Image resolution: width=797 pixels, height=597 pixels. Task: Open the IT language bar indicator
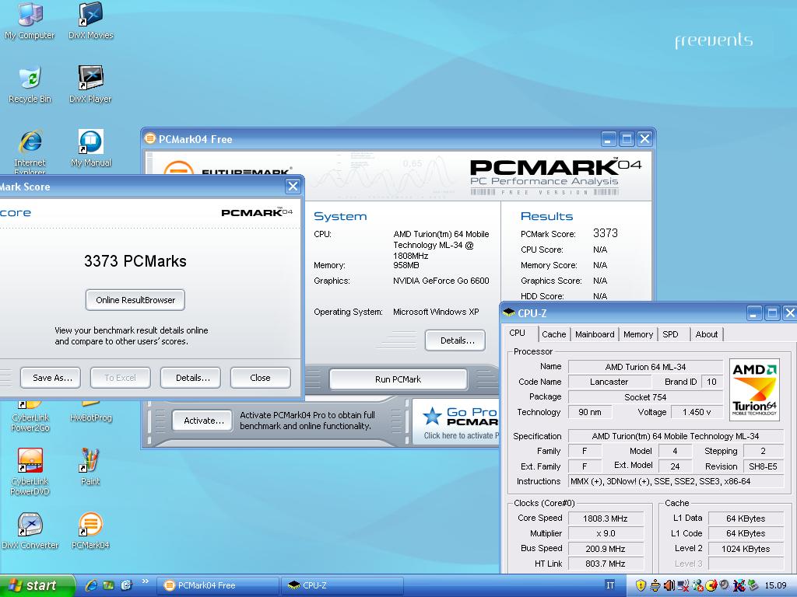[x=610, y=585]
